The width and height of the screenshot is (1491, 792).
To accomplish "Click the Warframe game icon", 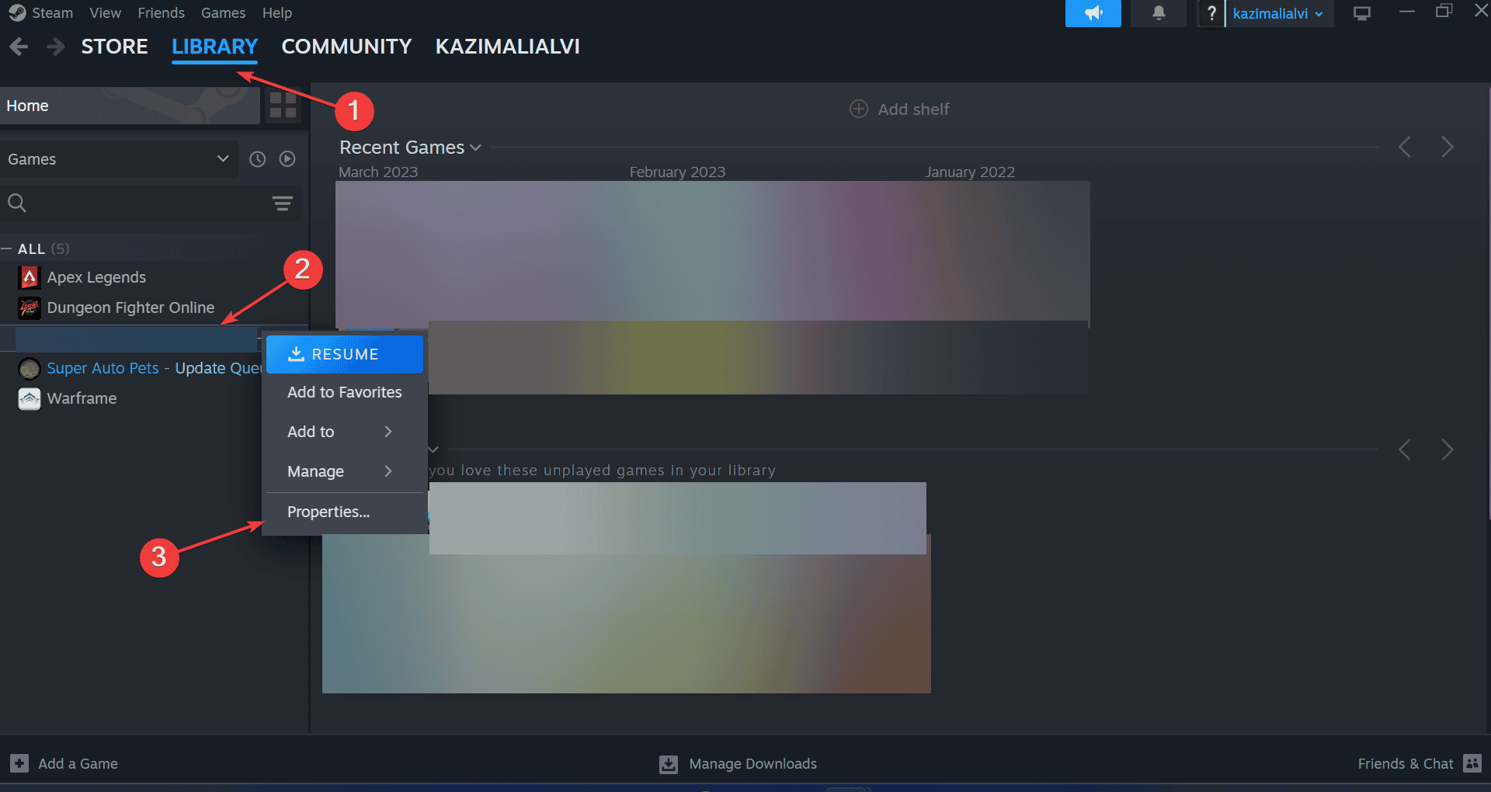I will click(30, 398).
